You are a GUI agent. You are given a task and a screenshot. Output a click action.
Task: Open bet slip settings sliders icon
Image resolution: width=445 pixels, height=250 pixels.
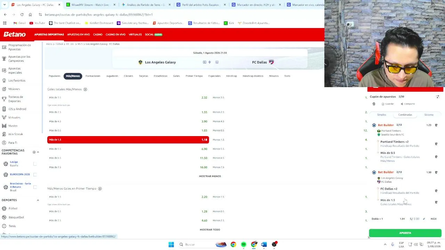[x=438, y=97]
